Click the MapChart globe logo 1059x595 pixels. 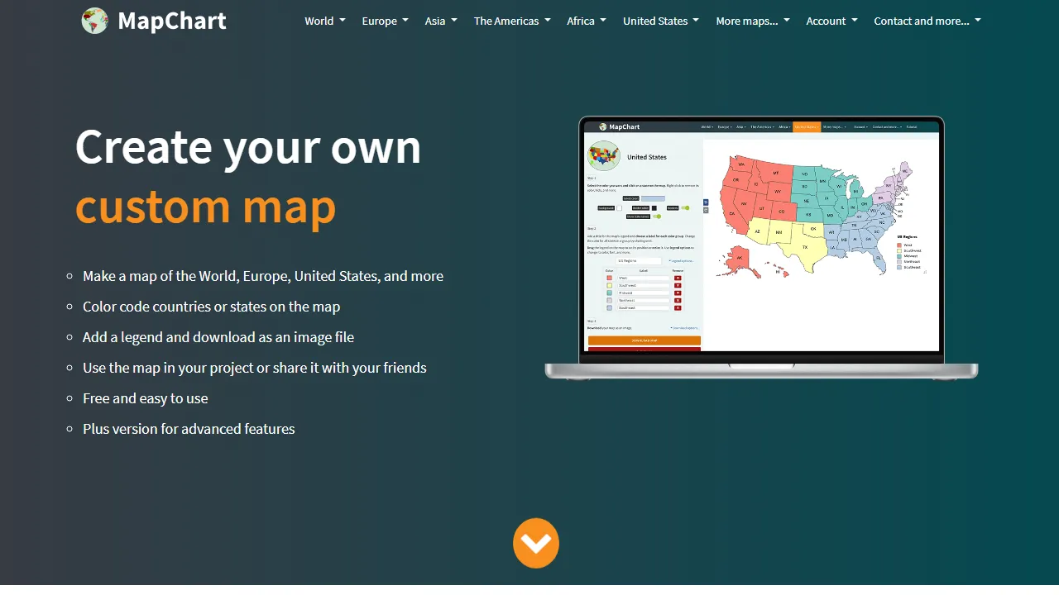[x=94, y=21]
